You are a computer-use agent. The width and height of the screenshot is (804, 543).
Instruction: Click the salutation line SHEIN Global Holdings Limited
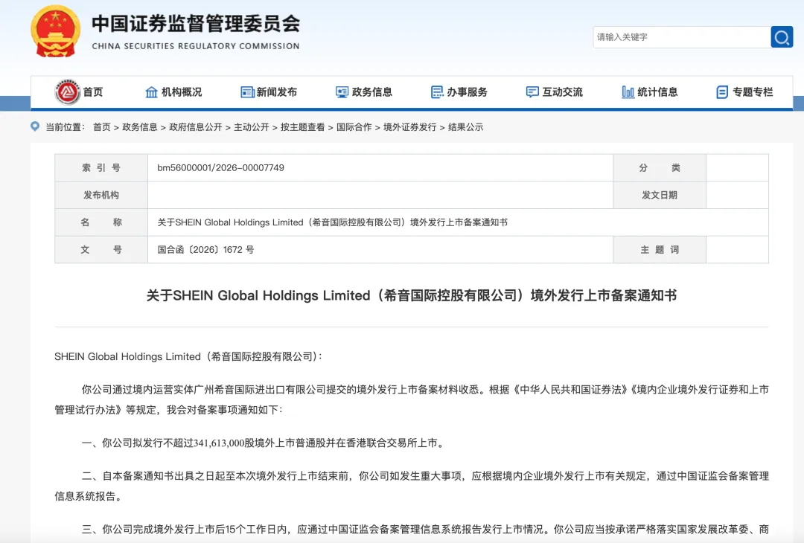188,356
